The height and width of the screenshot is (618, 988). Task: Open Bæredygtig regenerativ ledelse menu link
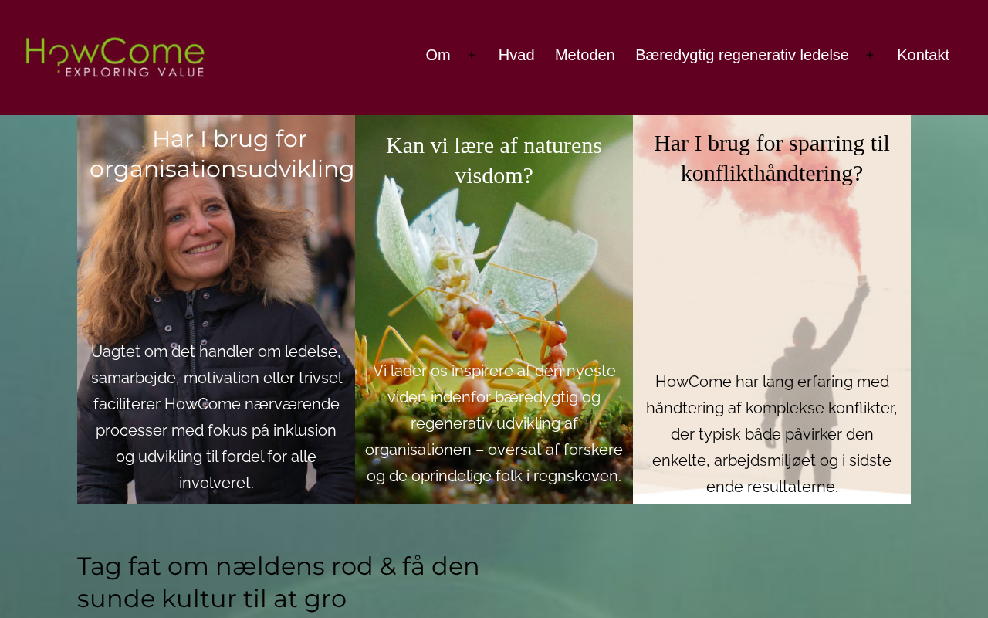pos(742,55)
